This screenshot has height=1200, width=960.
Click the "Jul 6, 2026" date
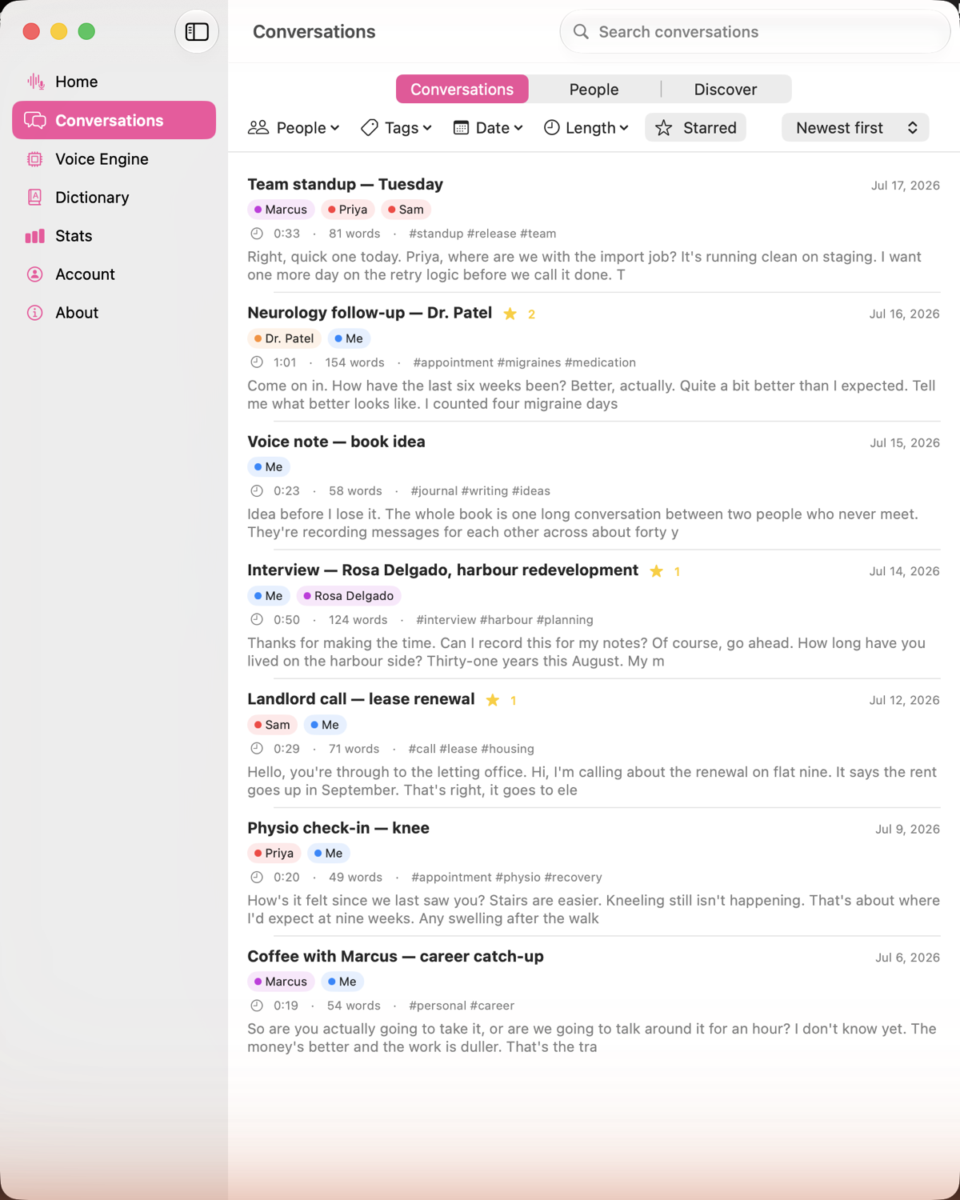908,958
